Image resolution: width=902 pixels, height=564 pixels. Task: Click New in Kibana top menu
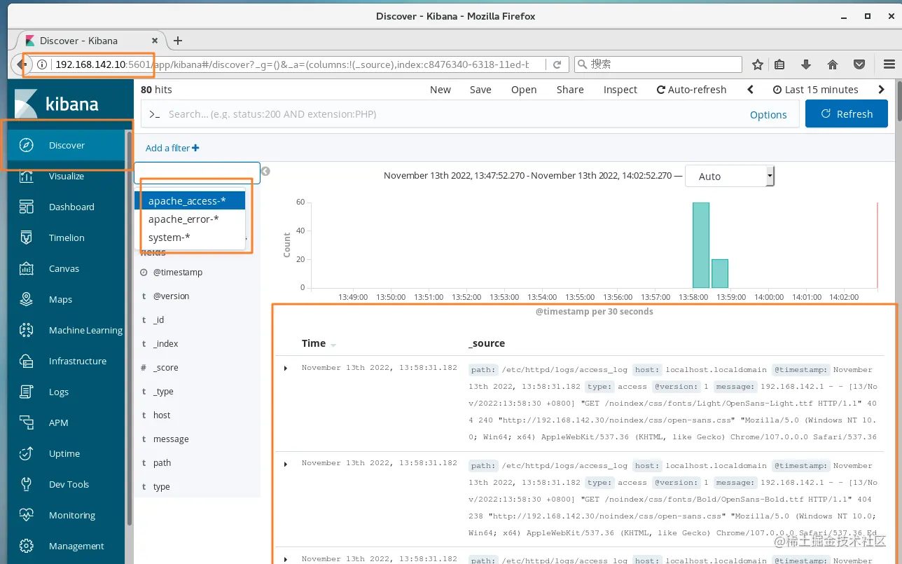(440, 90)
